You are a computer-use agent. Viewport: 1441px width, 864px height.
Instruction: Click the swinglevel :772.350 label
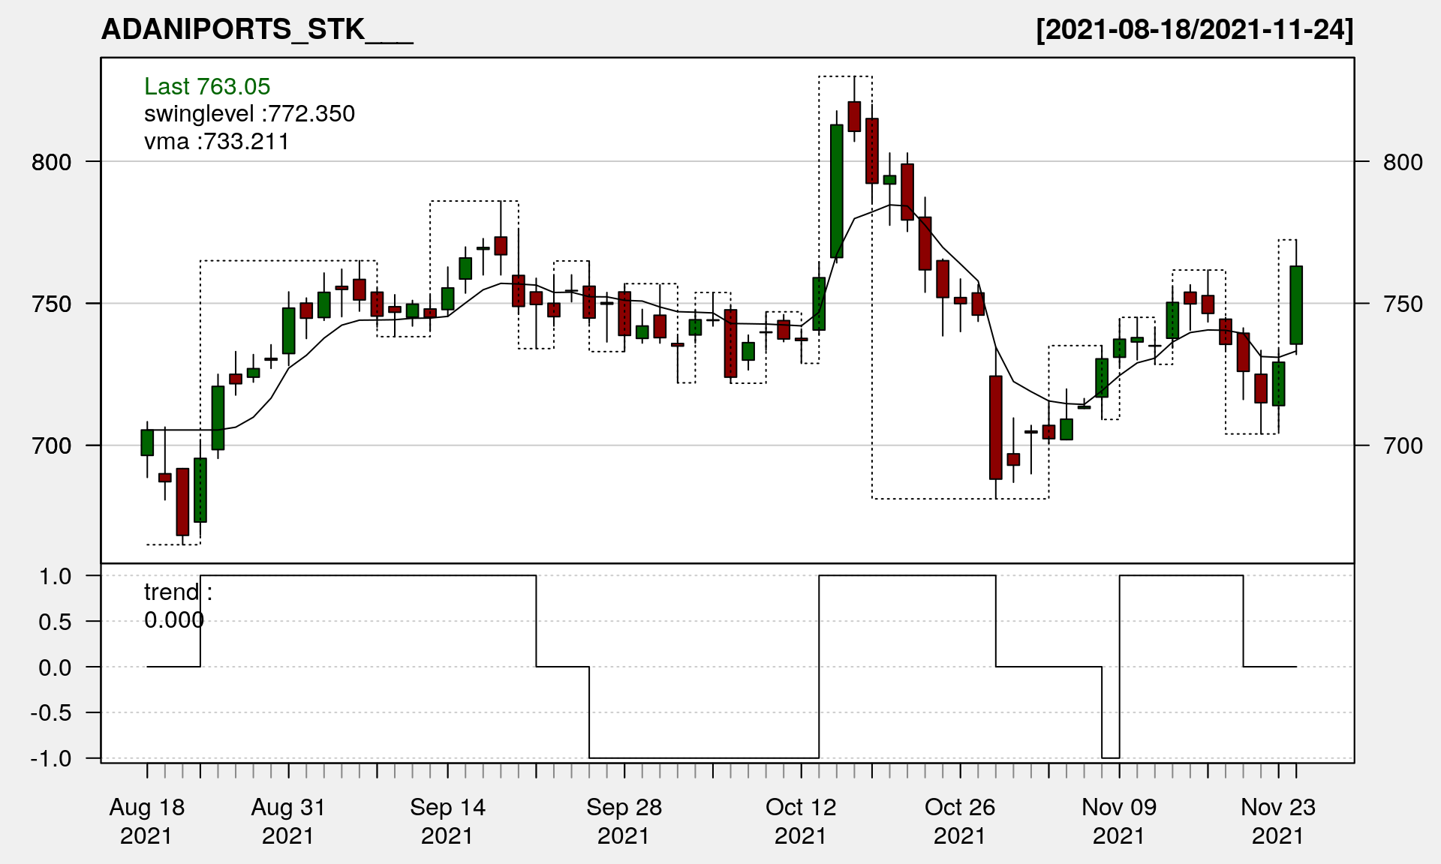click(249, 113)
